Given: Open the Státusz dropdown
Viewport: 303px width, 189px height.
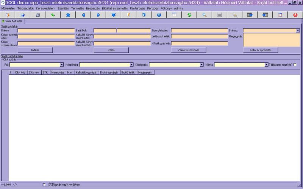Looking at the screenshot, I should [298, 31].
